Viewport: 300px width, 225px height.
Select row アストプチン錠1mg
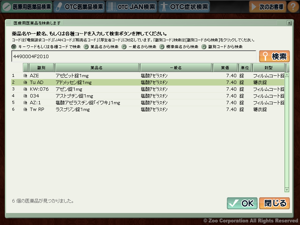[148, 96]
